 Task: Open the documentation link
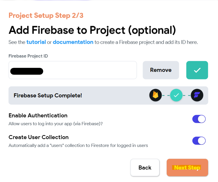pyautogui.click(x=73, y=42)
